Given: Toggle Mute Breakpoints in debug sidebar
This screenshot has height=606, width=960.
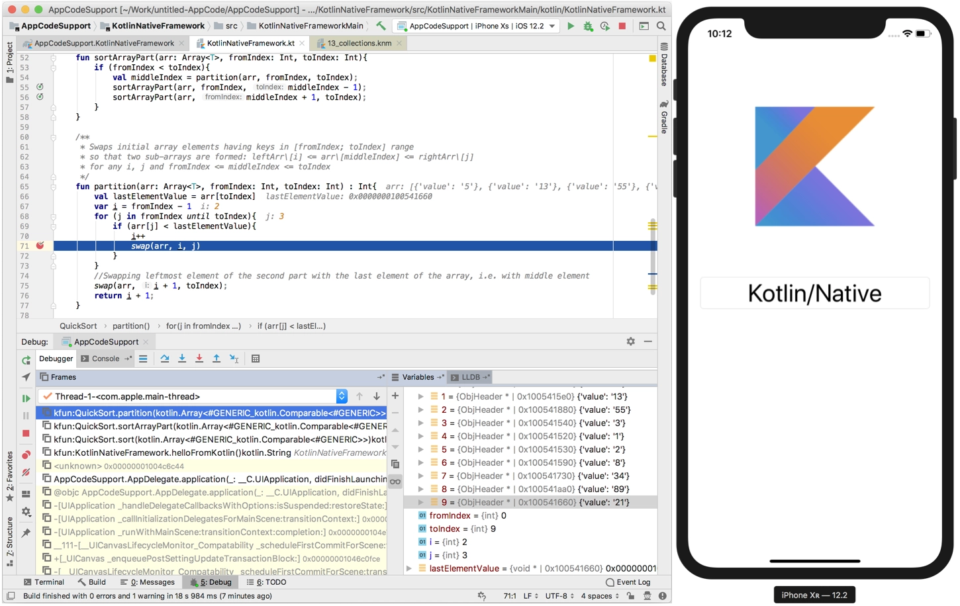Looking at the screenshot, I should click(26, 472).
